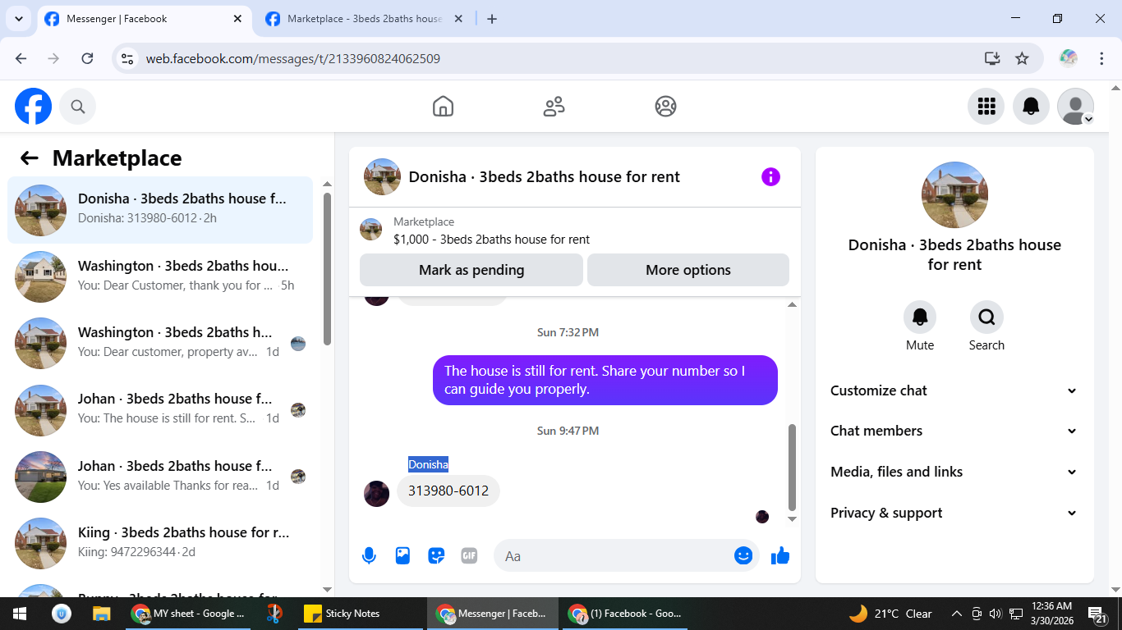
Task: Open the Kiing 9472296344 conversation
Action: coord(160,543)
